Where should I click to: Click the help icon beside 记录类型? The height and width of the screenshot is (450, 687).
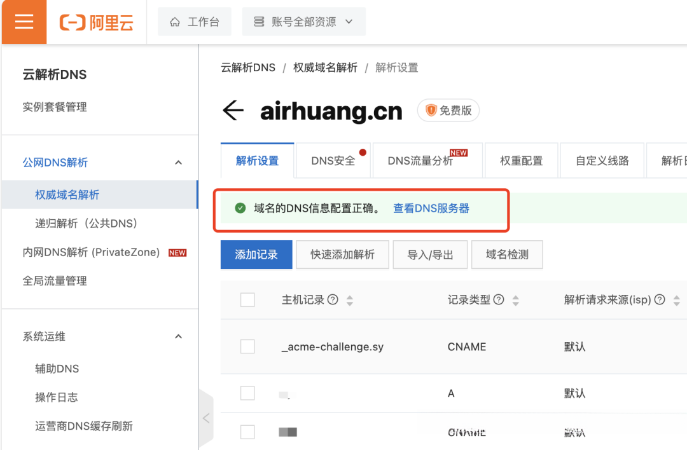pos(499,299)
